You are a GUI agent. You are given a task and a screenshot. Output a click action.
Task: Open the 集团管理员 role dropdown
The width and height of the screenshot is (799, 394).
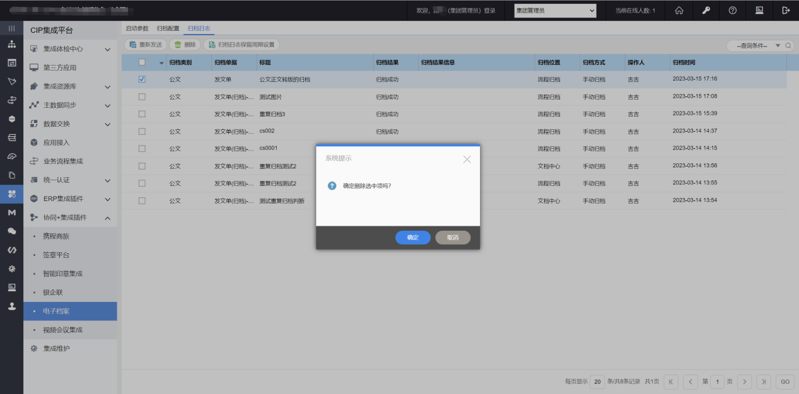point(555,11)
